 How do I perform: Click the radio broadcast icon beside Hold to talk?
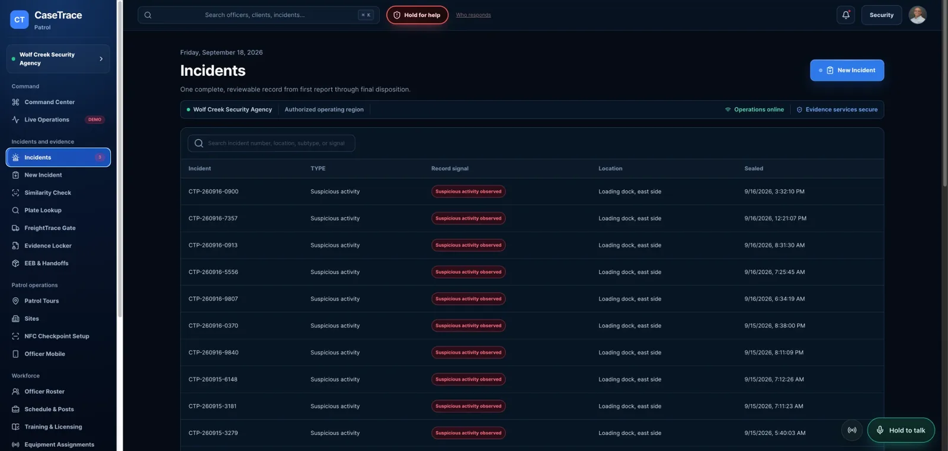[x=851, y=430]
